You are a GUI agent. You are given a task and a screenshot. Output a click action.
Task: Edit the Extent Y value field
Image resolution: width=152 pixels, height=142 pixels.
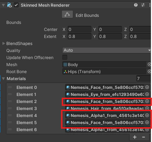(x=110, y=36)
